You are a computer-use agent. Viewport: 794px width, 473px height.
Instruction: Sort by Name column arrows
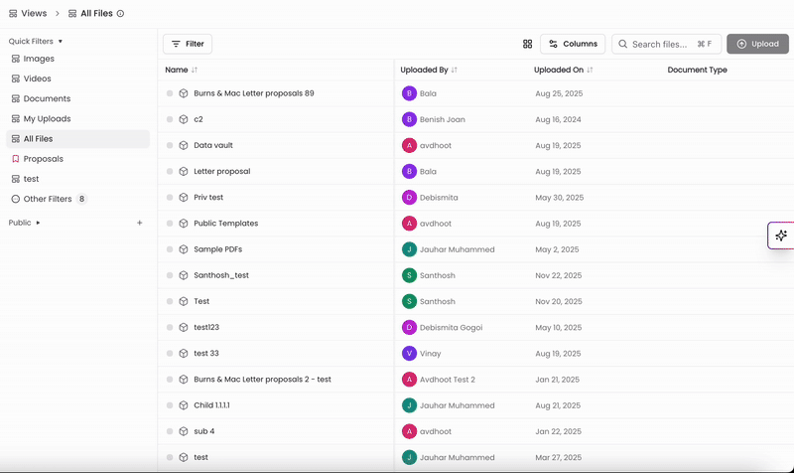point(195,70)
